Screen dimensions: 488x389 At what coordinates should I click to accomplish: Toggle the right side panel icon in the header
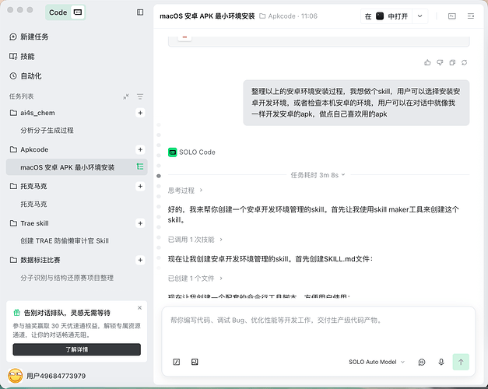pyautogui.click(x=471, y=16)
